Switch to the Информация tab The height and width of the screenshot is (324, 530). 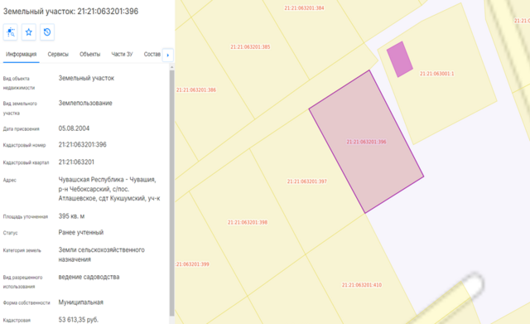22,55
